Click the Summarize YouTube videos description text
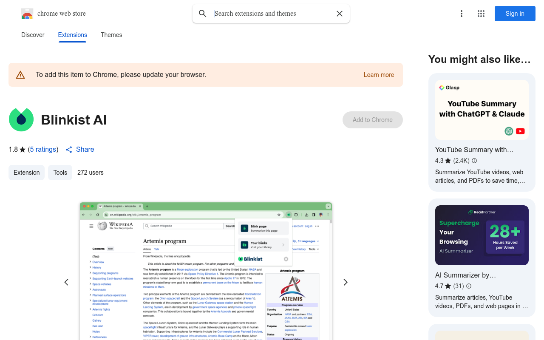544x340 pixels. [x=480, y=176]
